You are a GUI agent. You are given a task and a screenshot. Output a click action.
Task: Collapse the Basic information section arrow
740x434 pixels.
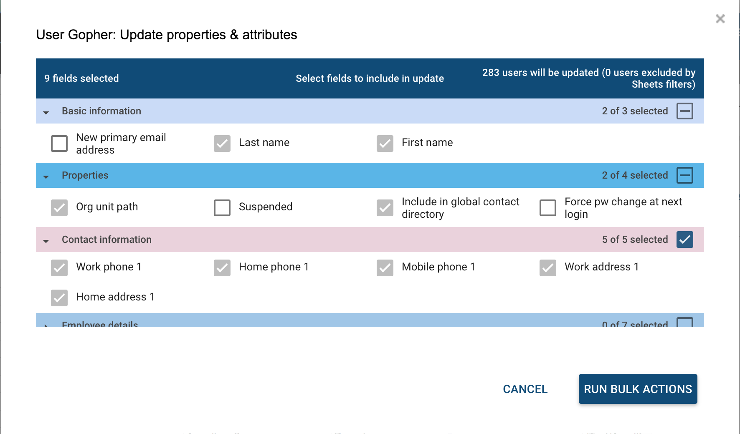(x=46, y=112)
